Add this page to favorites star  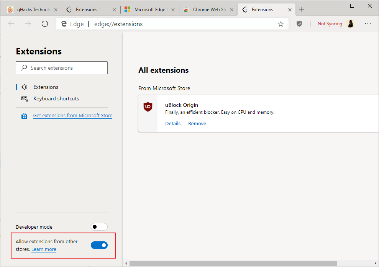pos(281,24)
